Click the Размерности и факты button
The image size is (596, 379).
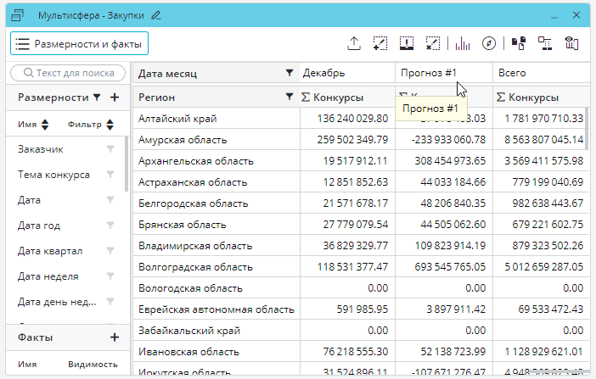(x=79, y=43)
